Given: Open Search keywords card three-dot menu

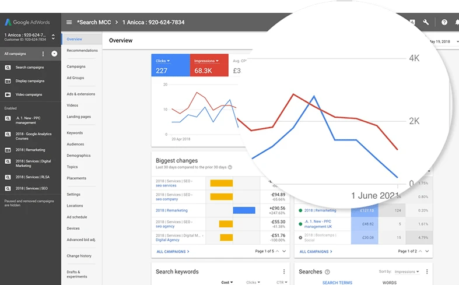Looking at the screenshot, I should coord(283,272).
